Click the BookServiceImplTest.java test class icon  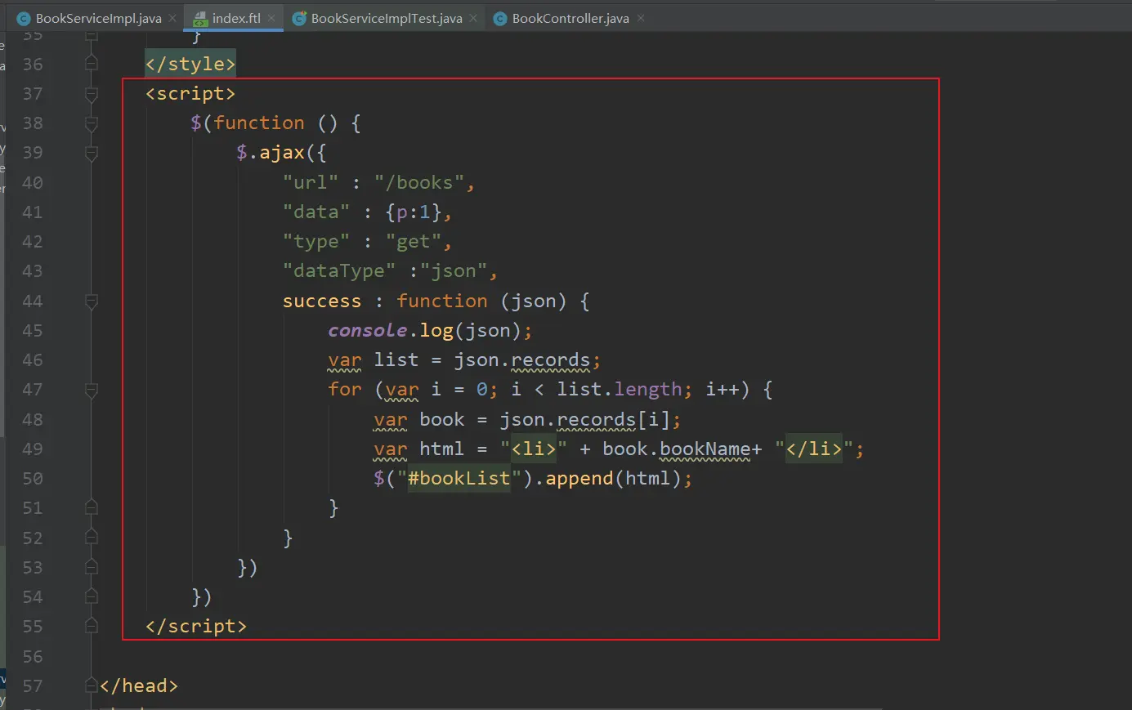[x=299, y=18]
